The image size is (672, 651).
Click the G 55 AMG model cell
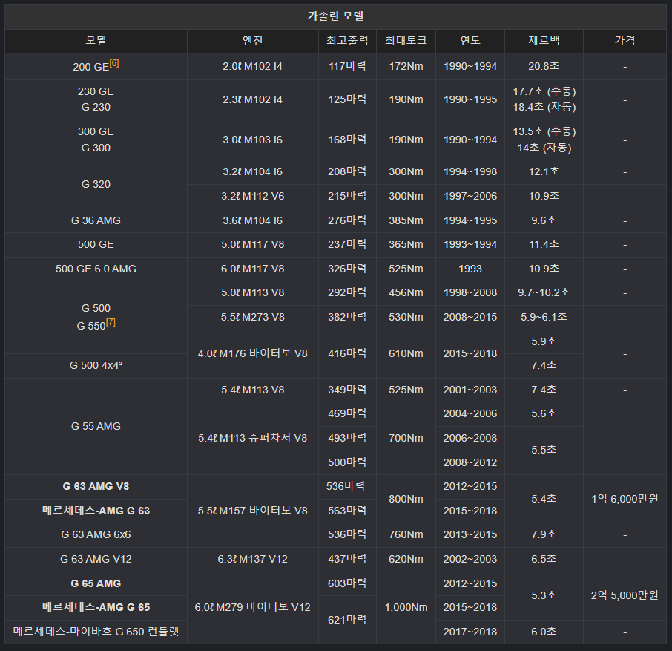click(96, 426)
